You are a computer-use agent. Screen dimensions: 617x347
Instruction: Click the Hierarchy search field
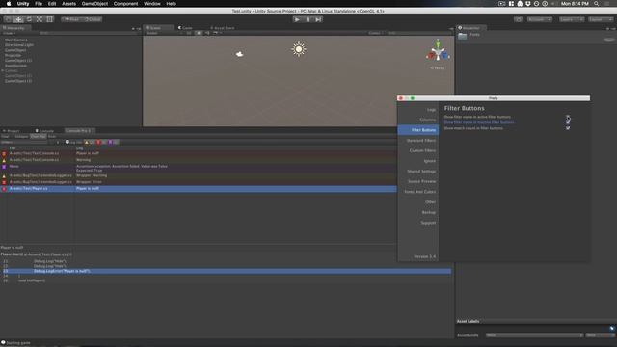click(89, 33)
